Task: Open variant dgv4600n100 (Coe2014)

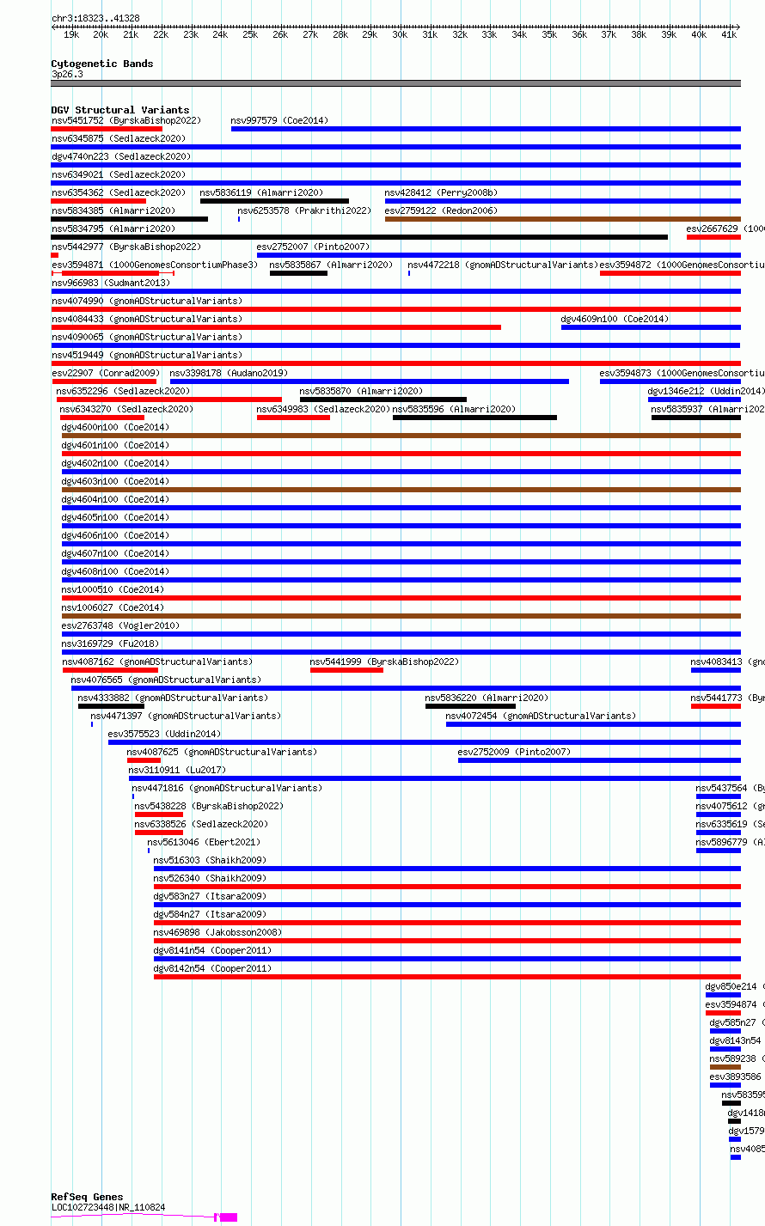Action: tap(401, 436)
